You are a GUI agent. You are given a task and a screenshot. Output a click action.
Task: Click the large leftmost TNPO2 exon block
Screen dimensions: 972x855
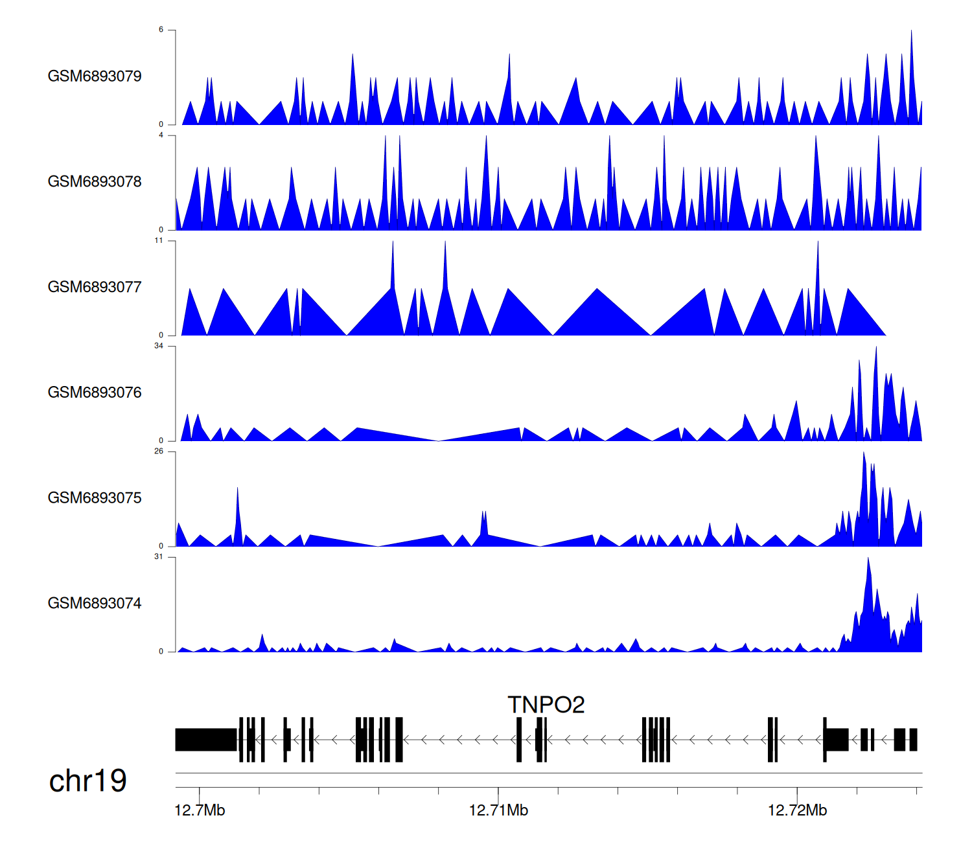coord(206,740)
